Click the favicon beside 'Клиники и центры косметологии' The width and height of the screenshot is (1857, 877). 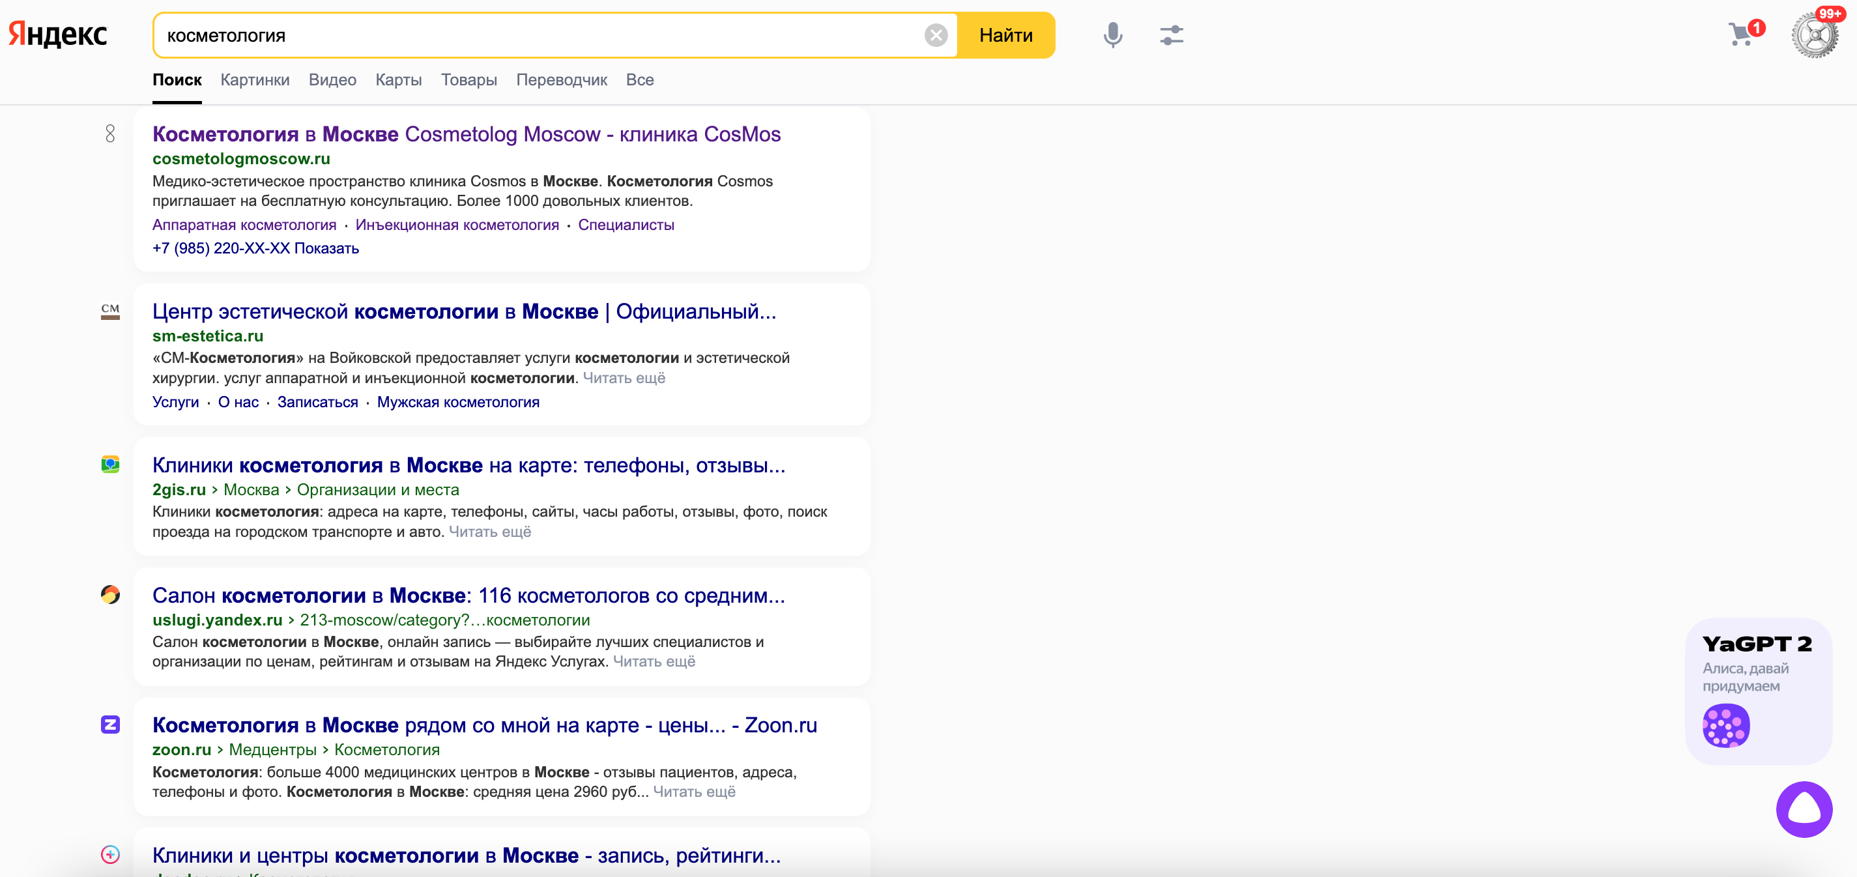[110, 855]
